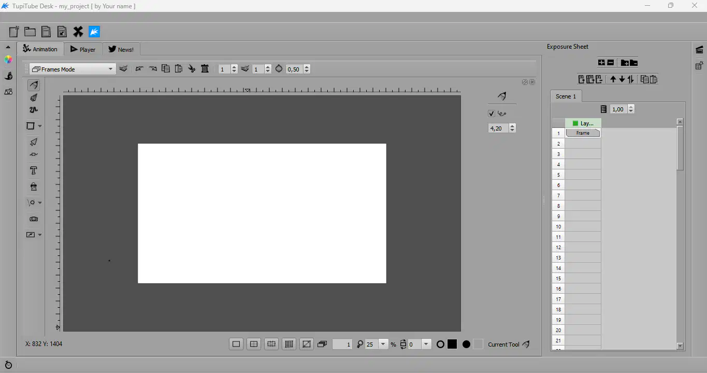
Task: Open the rotation angle dropdown
Action: [426, 344]
